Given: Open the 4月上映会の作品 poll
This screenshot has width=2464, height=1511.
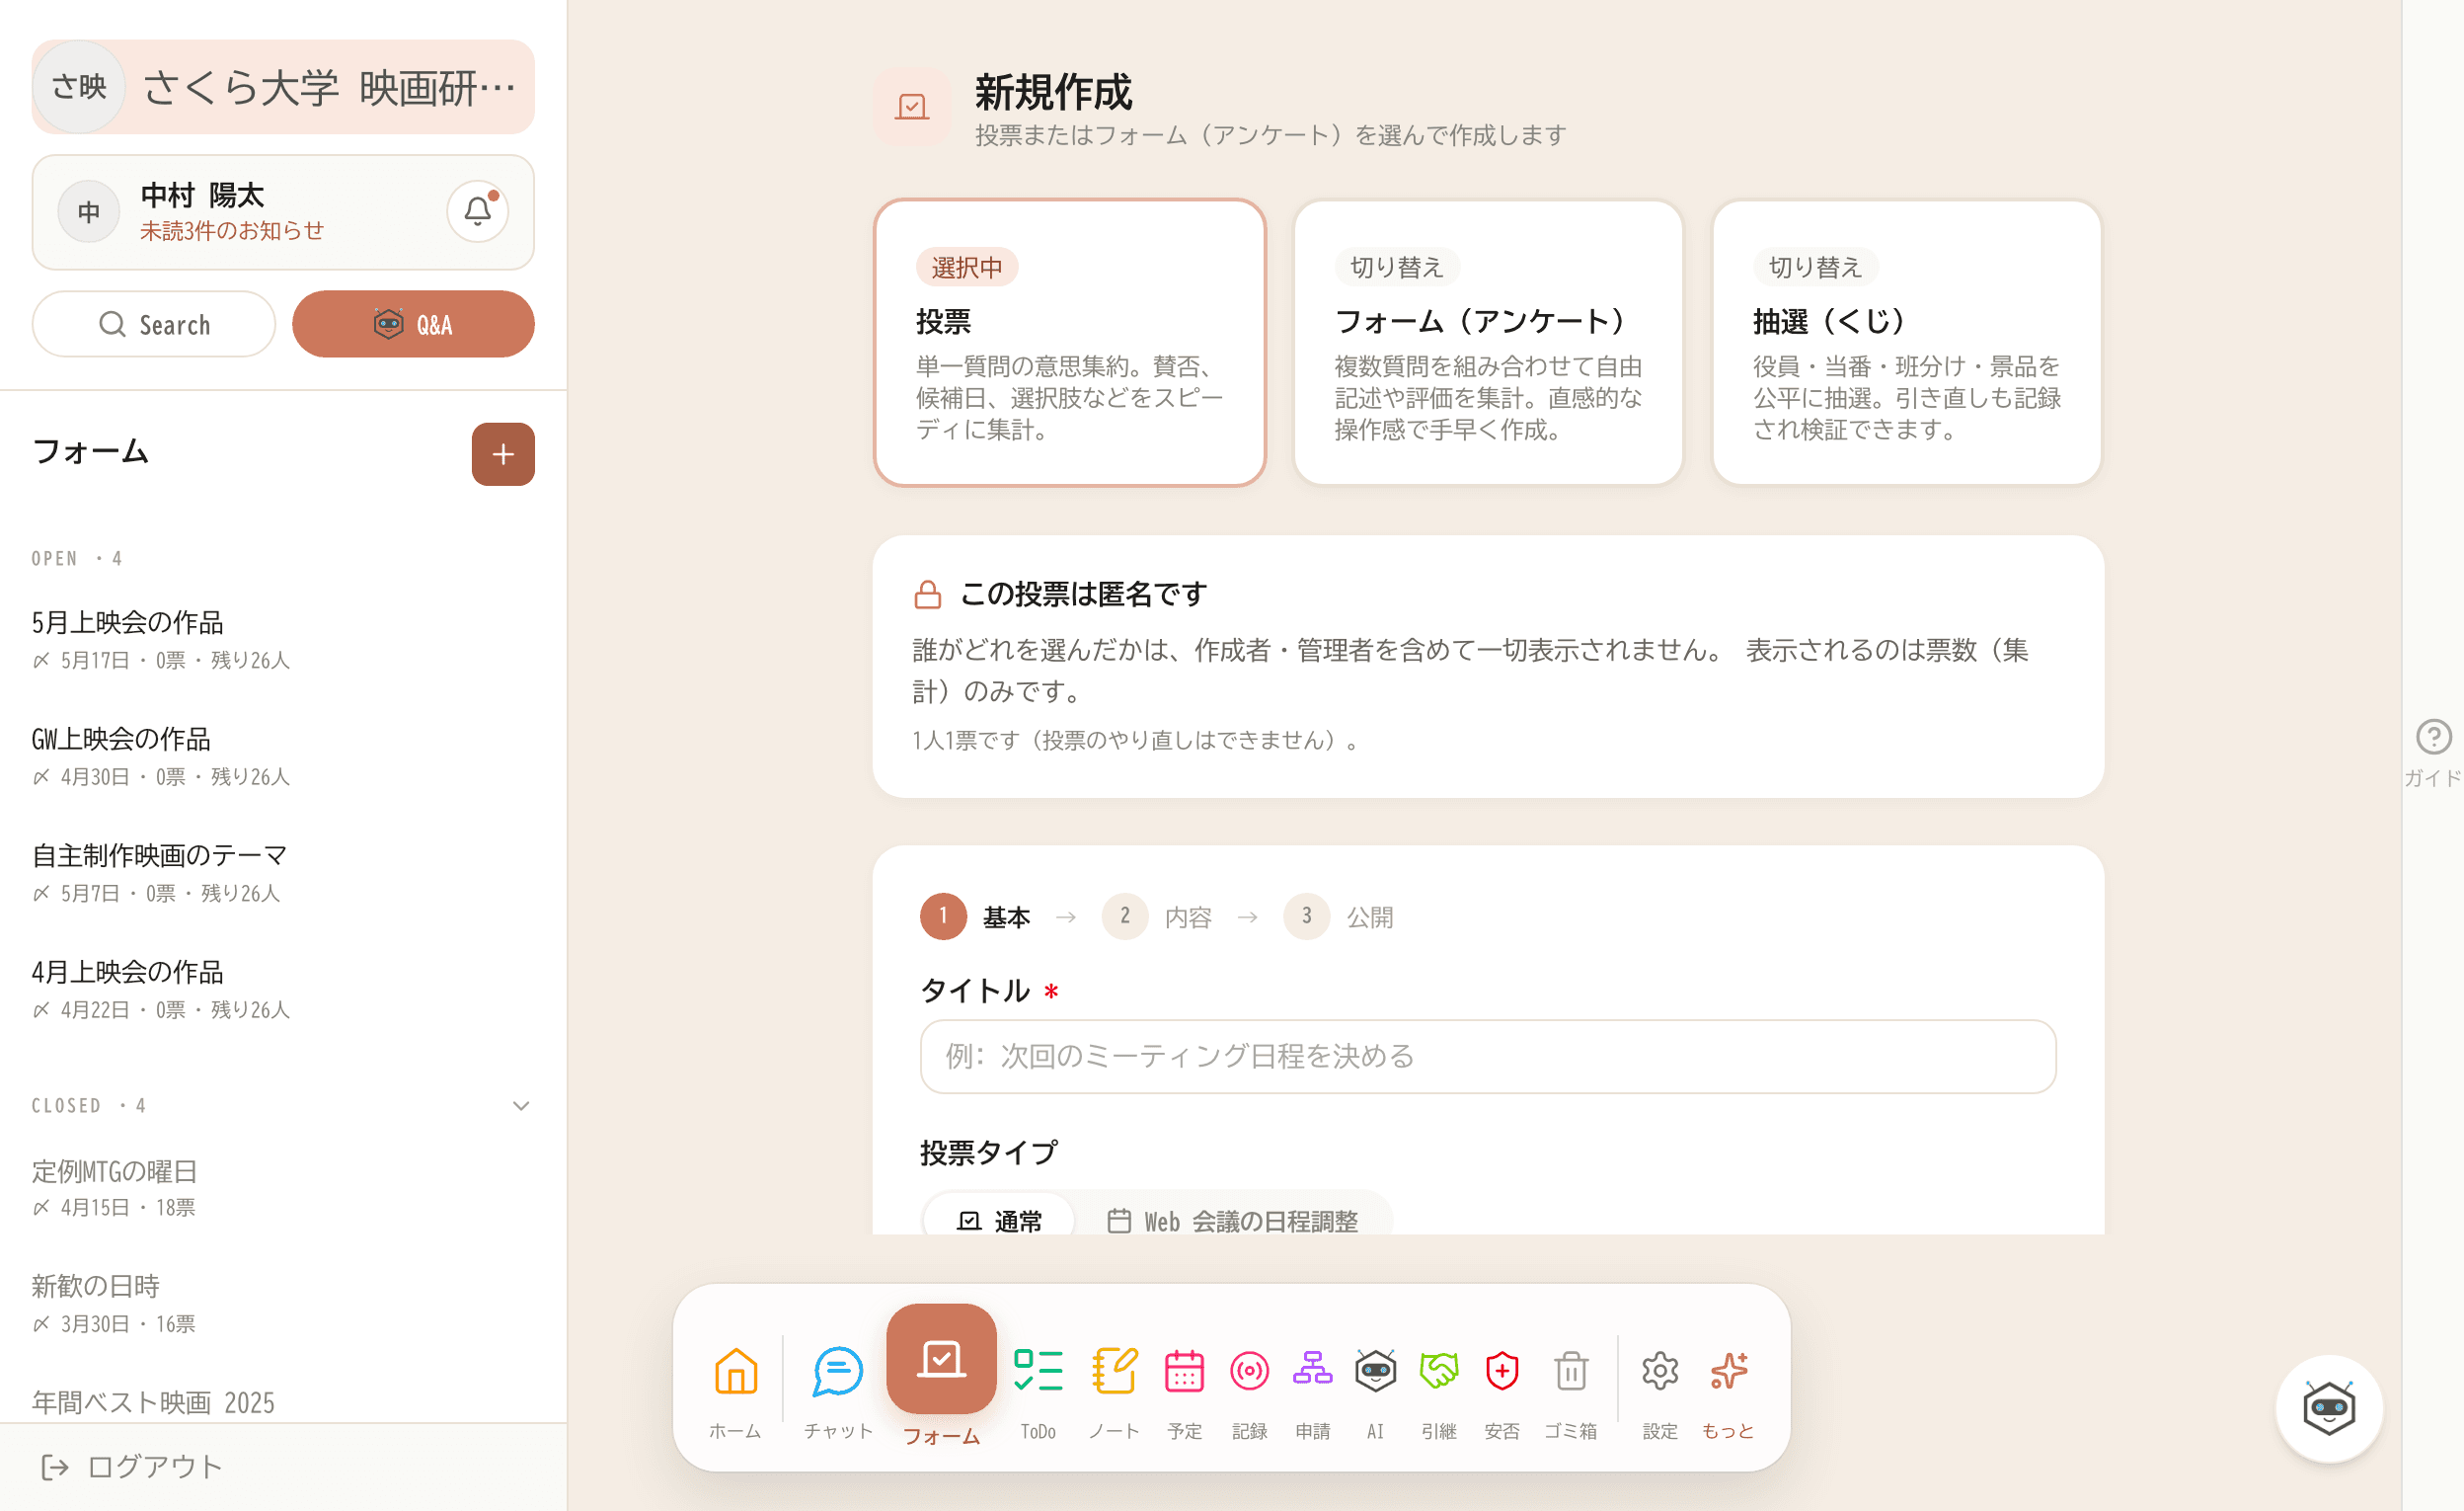Looking at the screenshot, I should (283, 989).
